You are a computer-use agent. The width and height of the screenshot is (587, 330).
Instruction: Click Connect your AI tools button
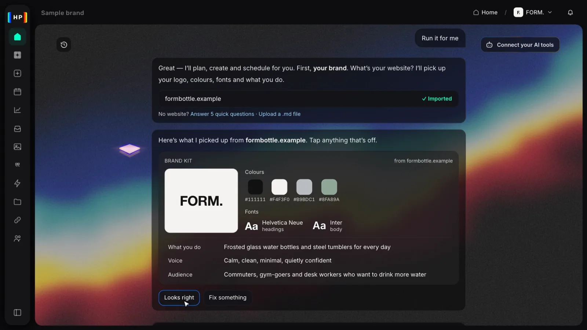pyautogui.click(x=520, y=45)
